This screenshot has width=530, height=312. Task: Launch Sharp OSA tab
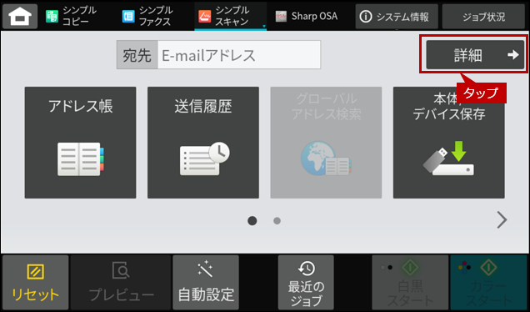coord(307,16)
